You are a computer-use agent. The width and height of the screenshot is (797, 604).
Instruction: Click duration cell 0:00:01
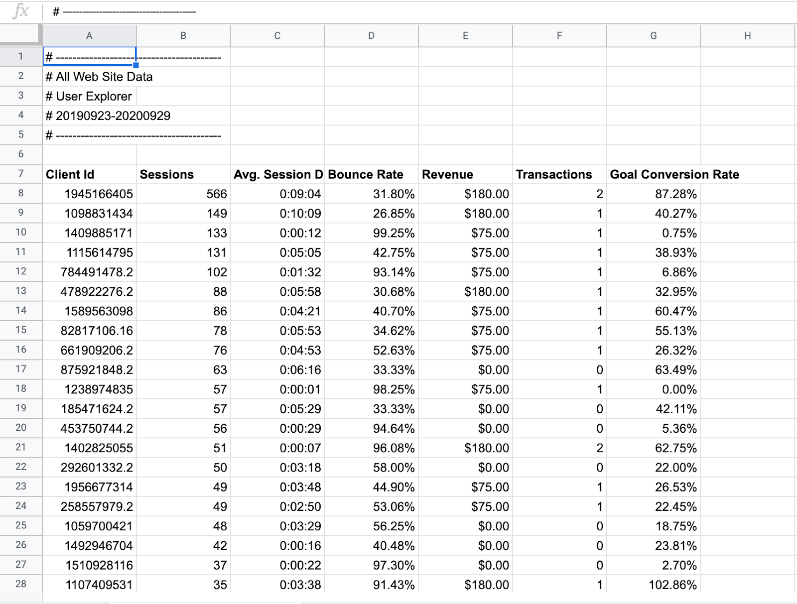(277, 389)
